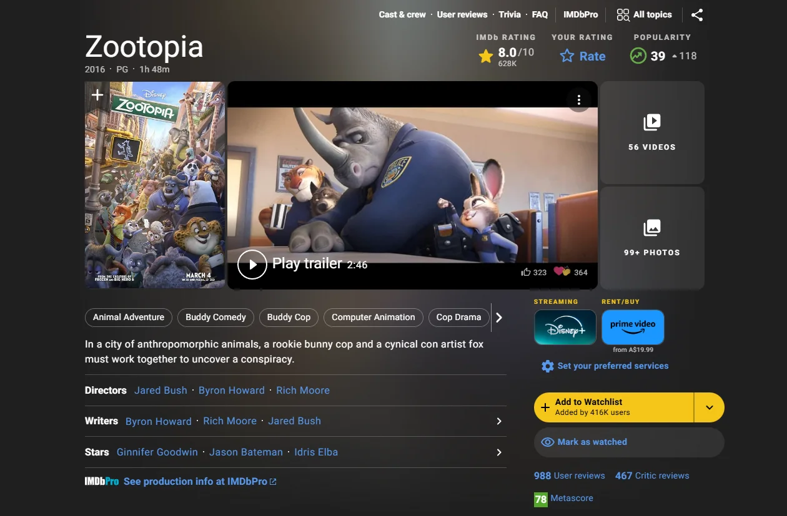Click the popularity trend icon

[x=637, y=56]
